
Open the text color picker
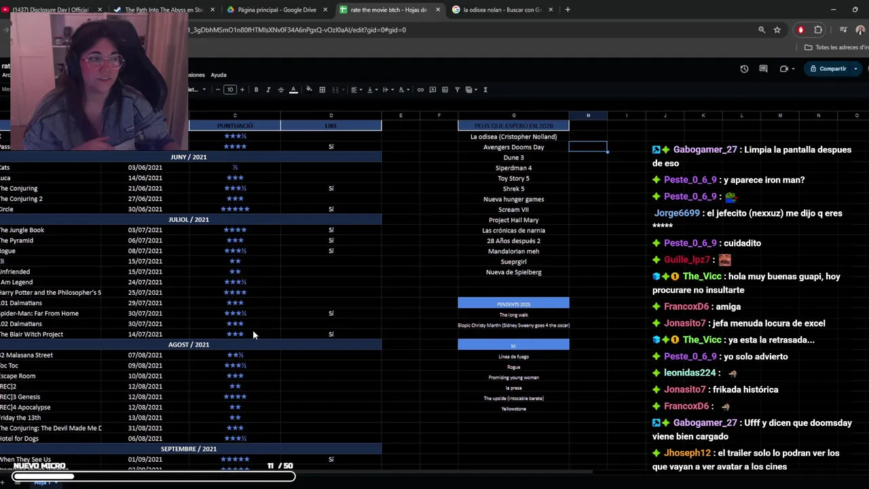(x=293, y=90)
